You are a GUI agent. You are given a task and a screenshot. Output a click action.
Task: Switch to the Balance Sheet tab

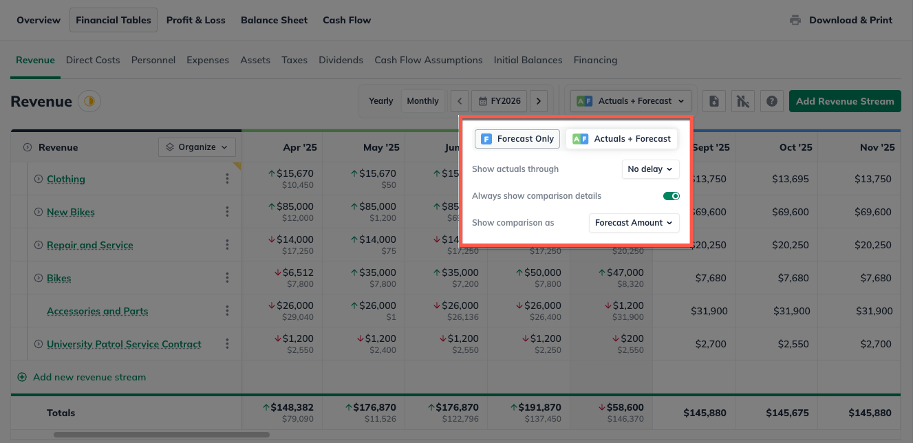[x=274, y=20]
